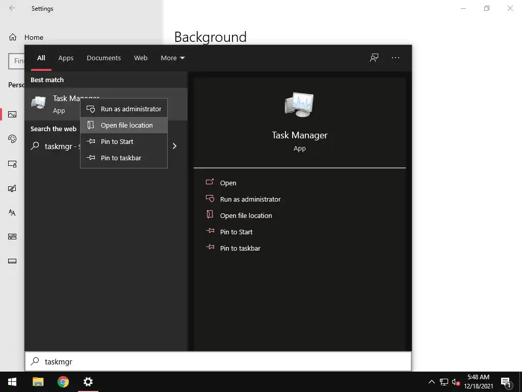Click the pin icon beside Pin to taskbar in preview pane

[x=210, y=247]
